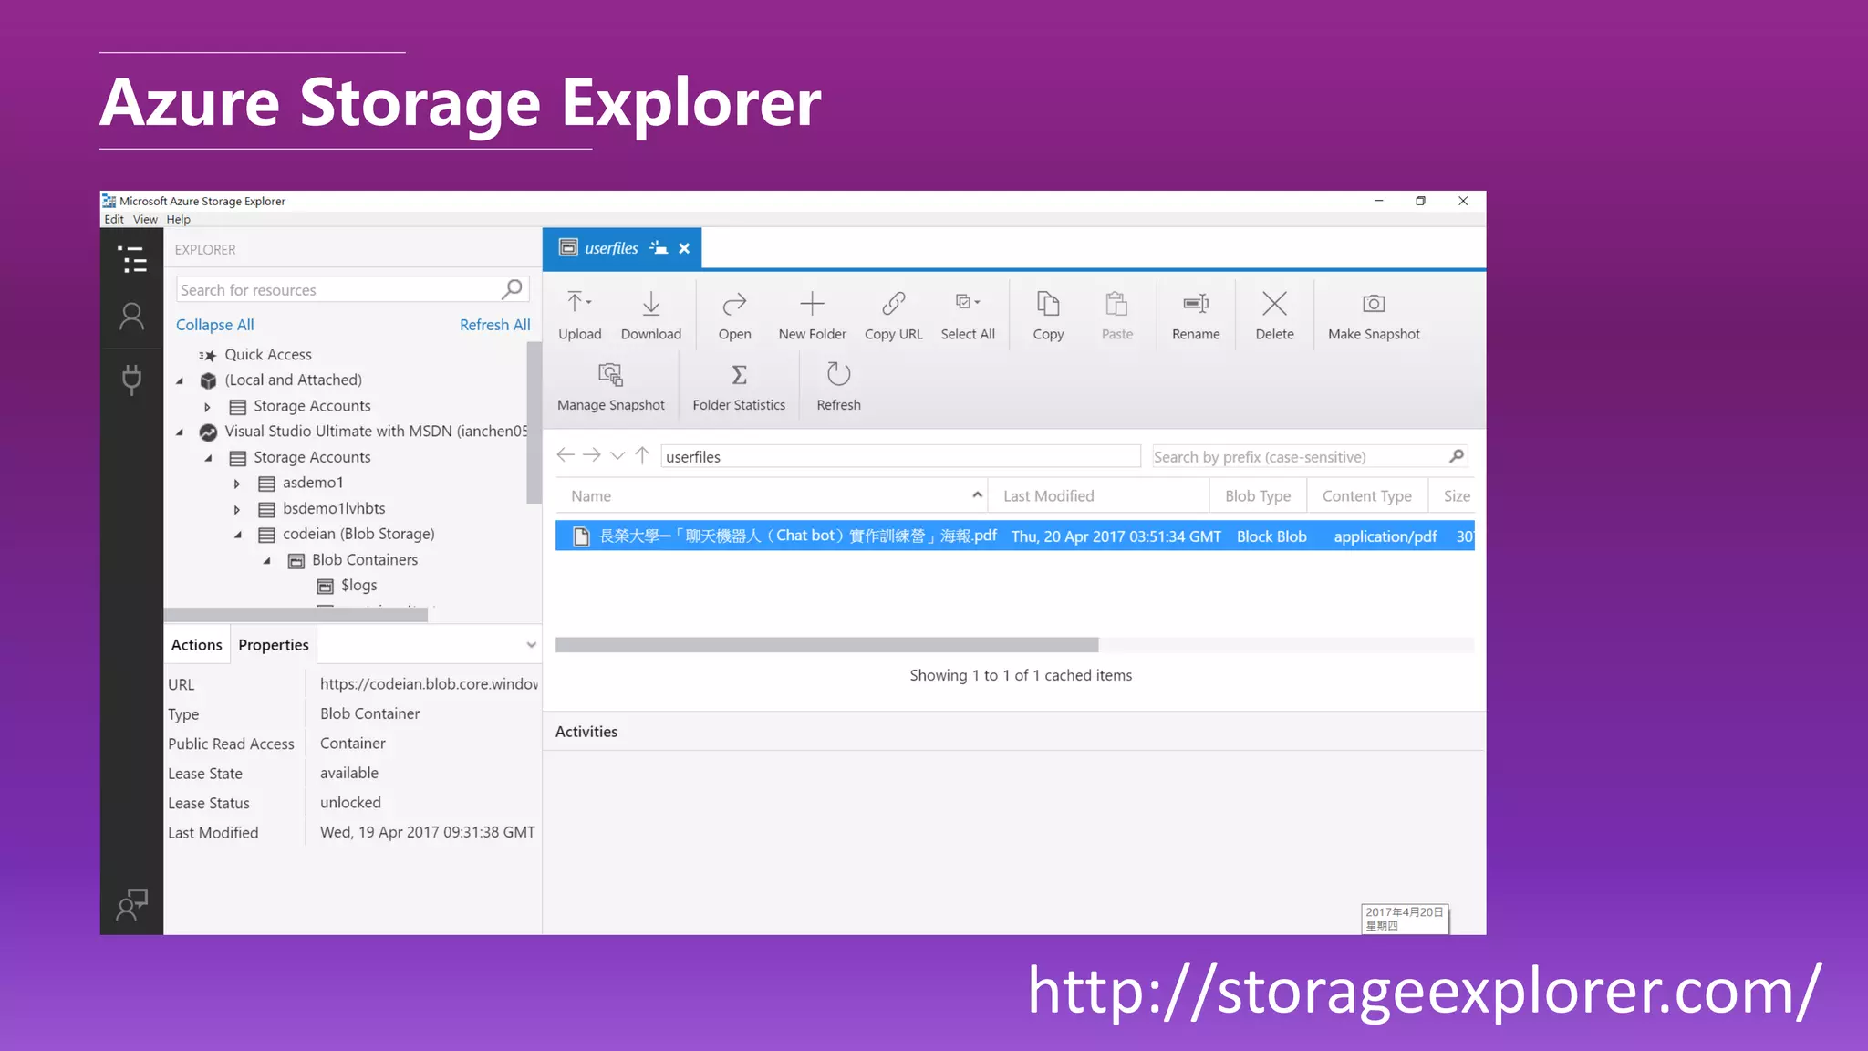Click the Delete blob icon

pyautogui.click(x=1274, y=304)
